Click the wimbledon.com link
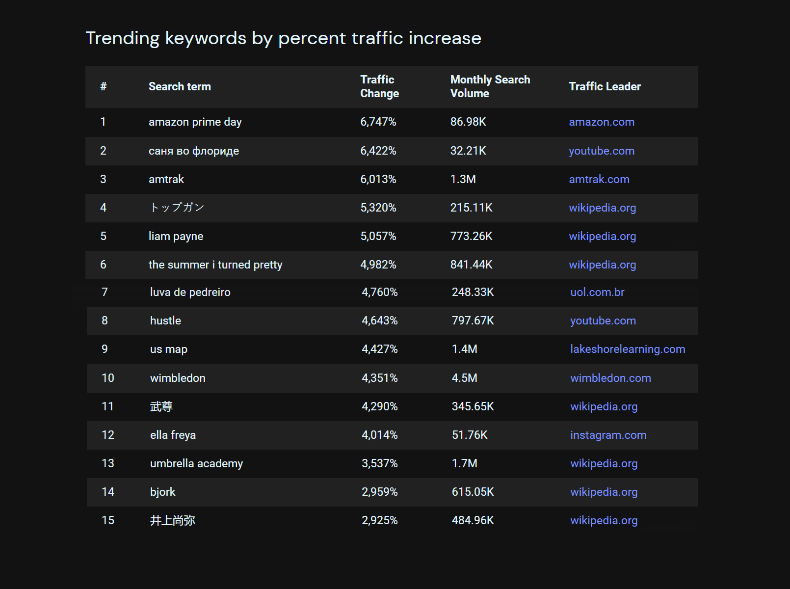Image resolution: width=790 pixels, height=589 pixels. tap(610, 378)
